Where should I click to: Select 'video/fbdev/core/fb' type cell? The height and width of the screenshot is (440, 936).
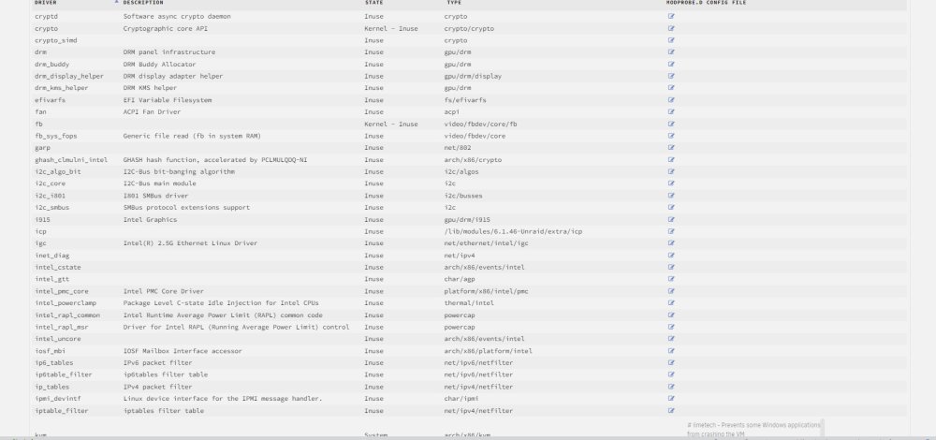click(480, 124)
